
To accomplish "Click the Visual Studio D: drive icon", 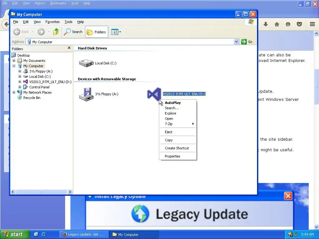I will (x=154, y=94).
